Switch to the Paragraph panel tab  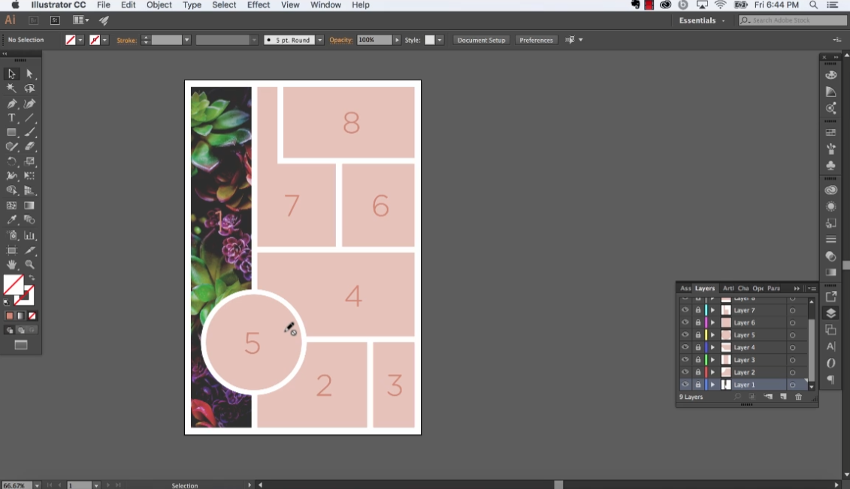tap(773, 288)
